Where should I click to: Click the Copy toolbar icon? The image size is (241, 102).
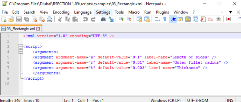pyautogui.click(x=67, y=19)
